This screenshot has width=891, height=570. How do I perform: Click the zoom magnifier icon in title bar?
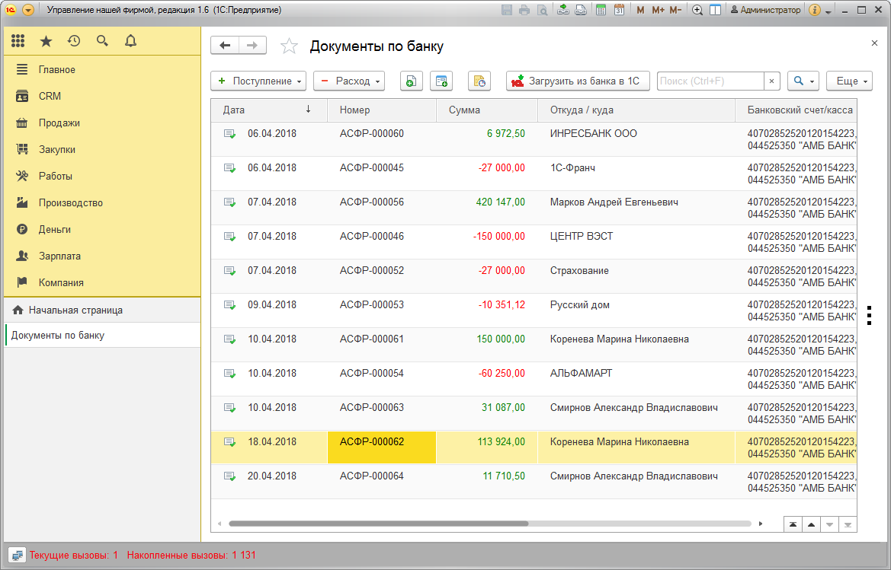(x=697, y=10)
